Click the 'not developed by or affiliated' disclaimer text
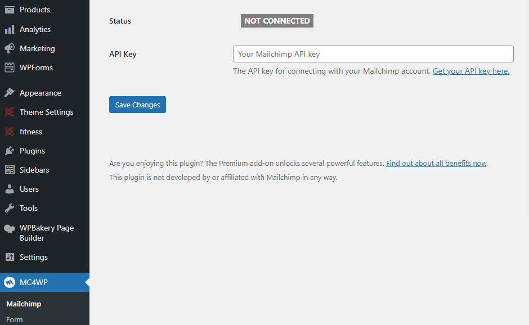This screenshot has width=529, height=325. coord(223,177)
